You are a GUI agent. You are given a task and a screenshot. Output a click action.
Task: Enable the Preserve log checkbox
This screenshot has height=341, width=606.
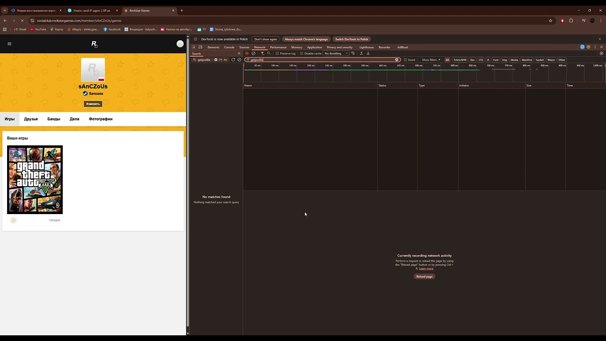[x=277, y=54]
